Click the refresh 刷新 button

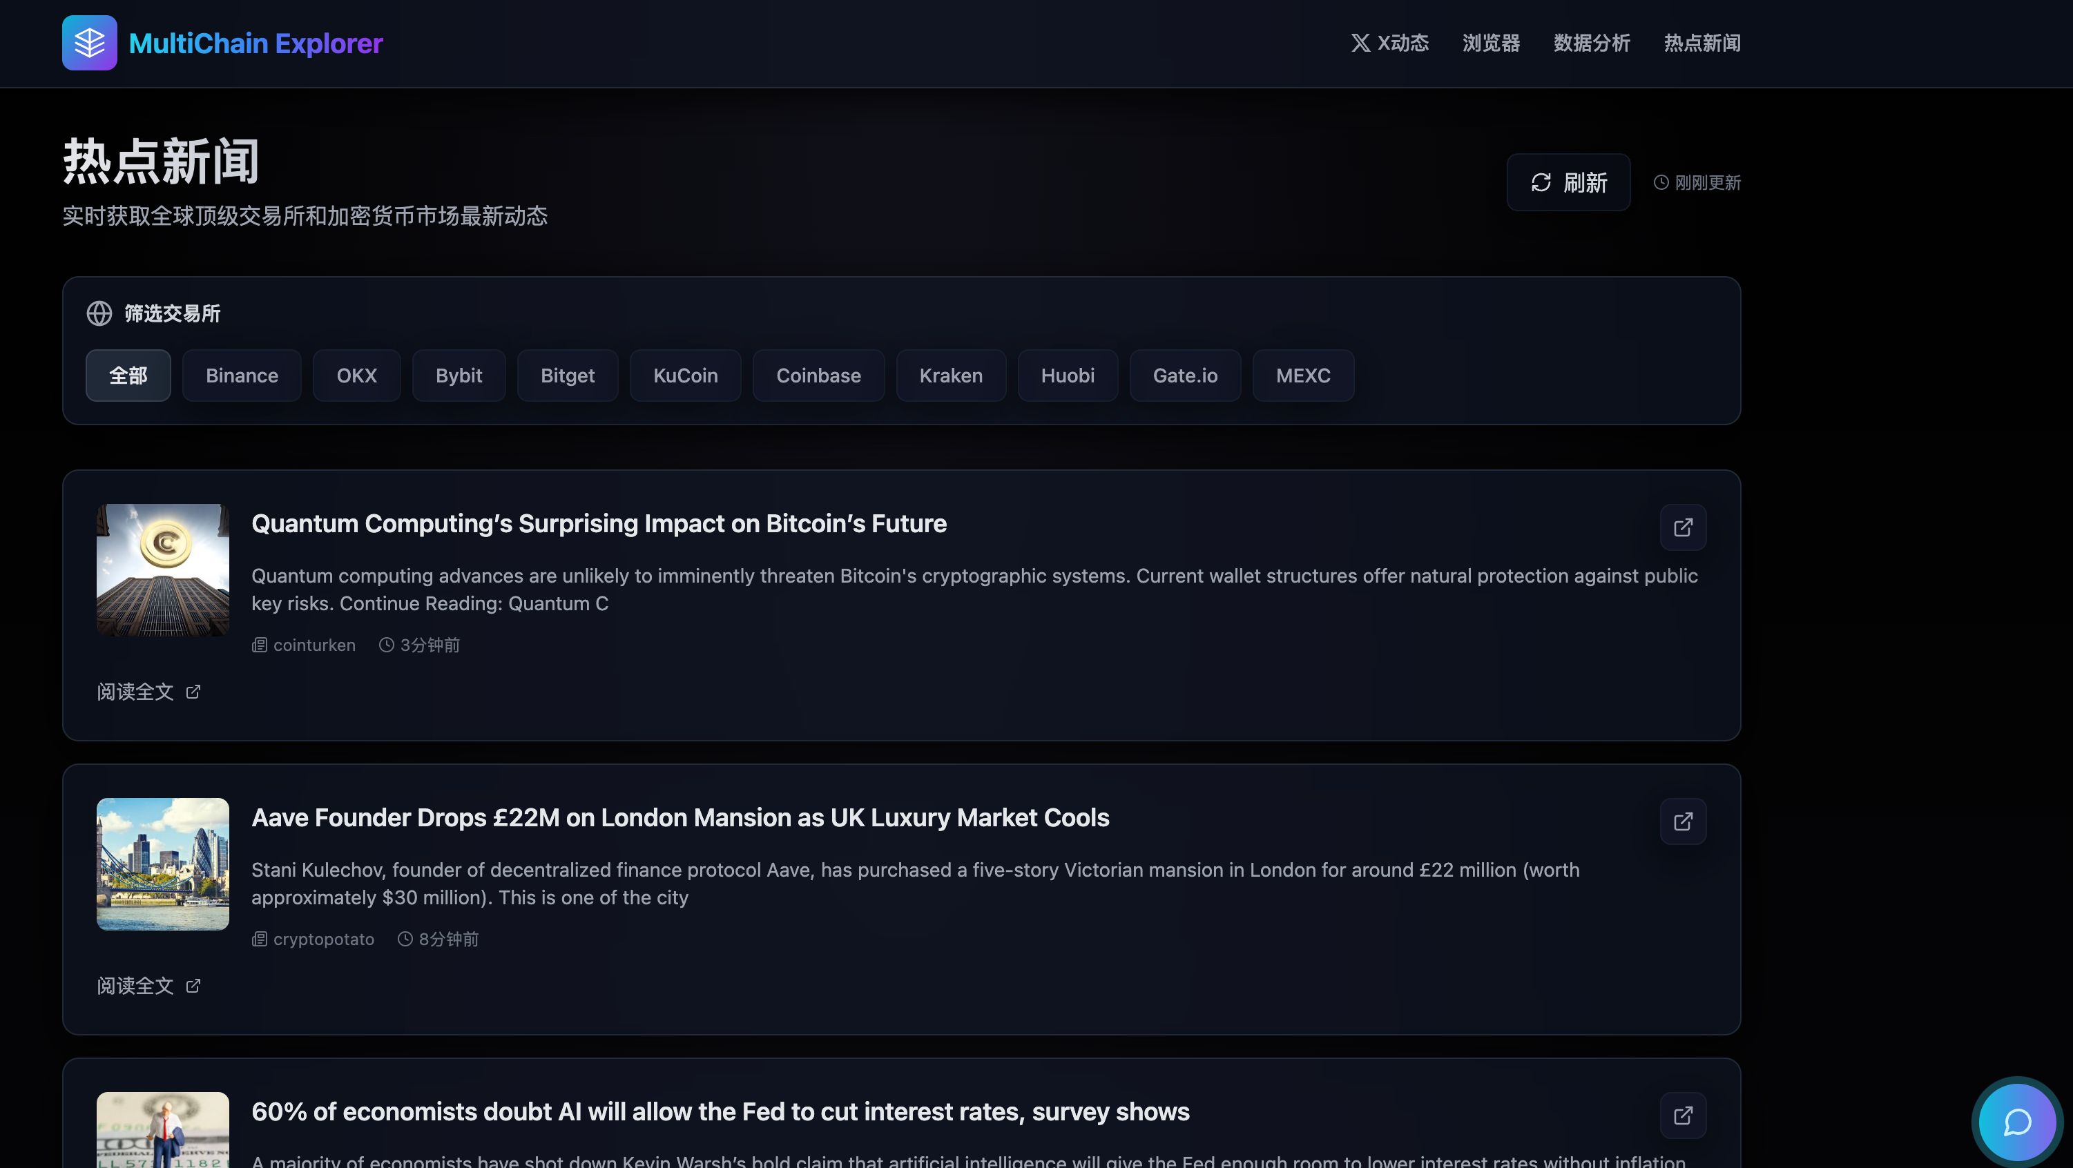1568,183
